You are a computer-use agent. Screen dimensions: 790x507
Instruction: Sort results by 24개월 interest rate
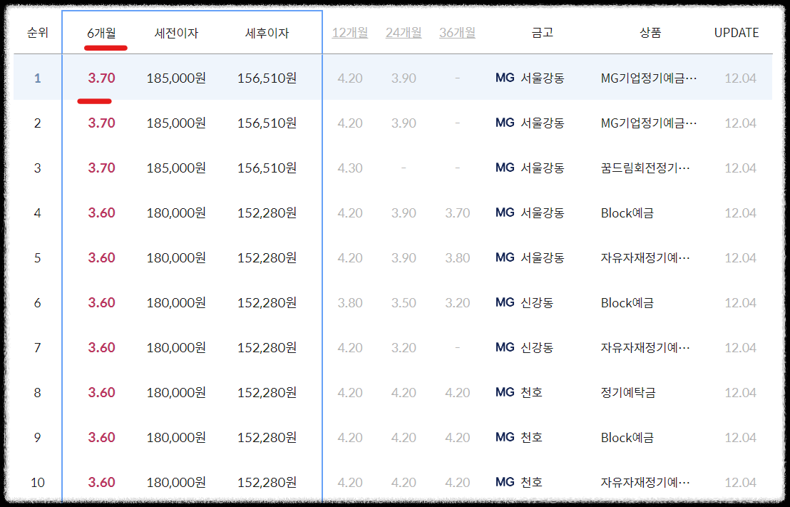(404, 32)
